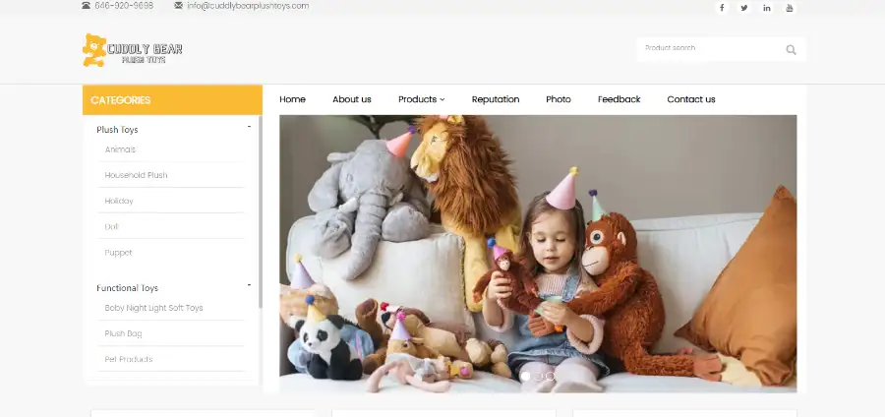Click the phone icon beside 646-920-9698
Screen dimensions: 885x417
click(x=86, y=6)
